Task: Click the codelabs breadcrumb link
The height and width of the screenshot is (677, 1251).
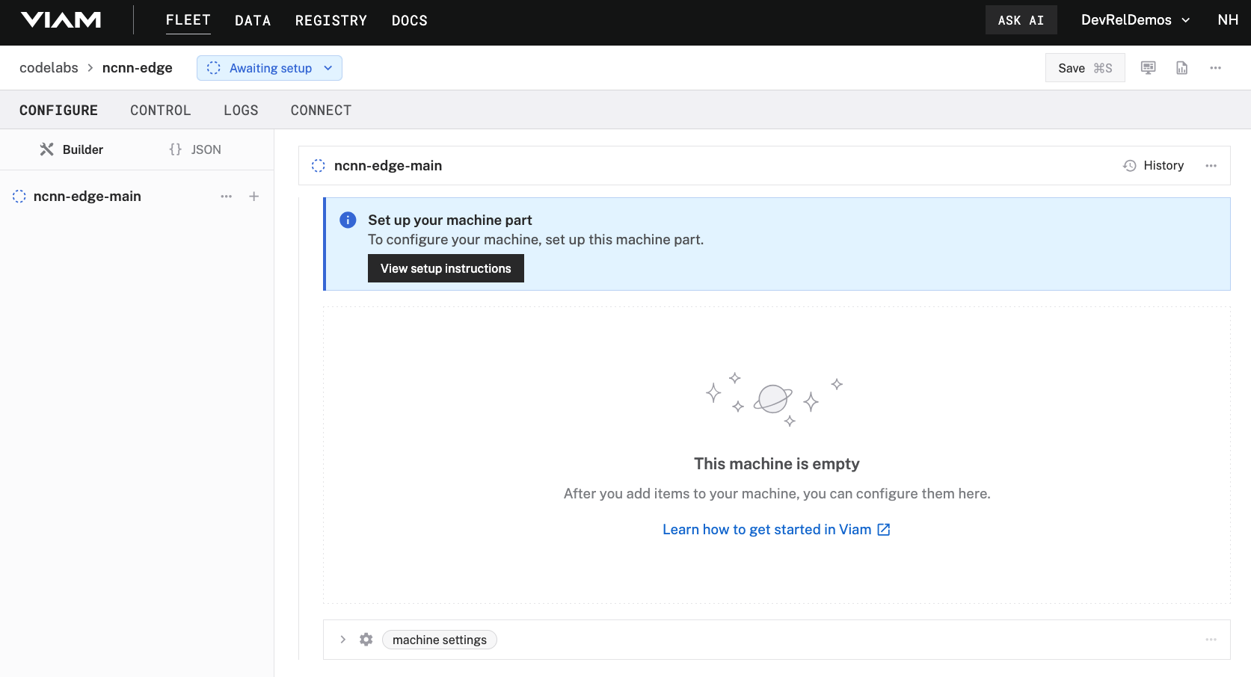Action: click(x=49, y=68)
